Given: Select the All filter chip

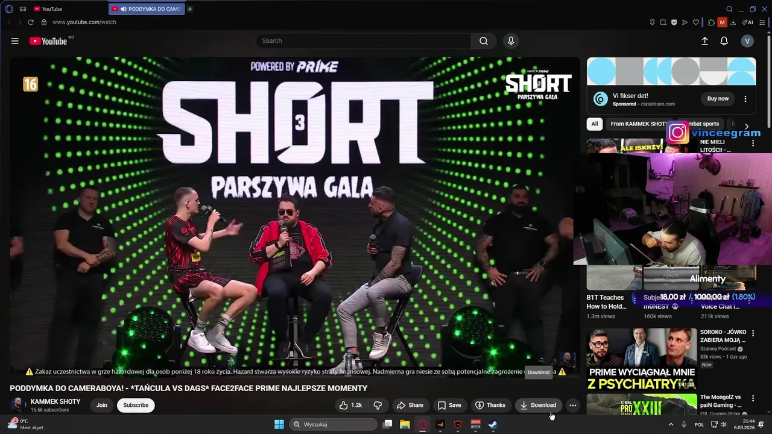Looking at the screenshot, I should [x=595, y=124].
